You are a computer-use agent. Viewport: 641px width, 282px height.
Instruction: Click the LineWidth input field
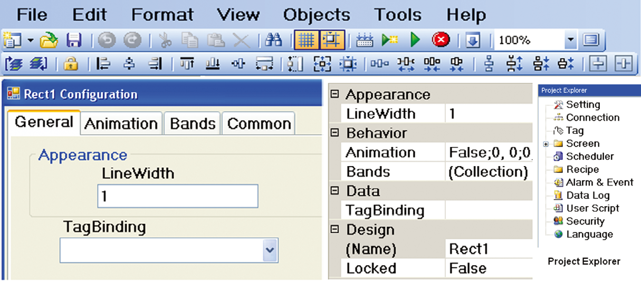[x=178, y=197]
